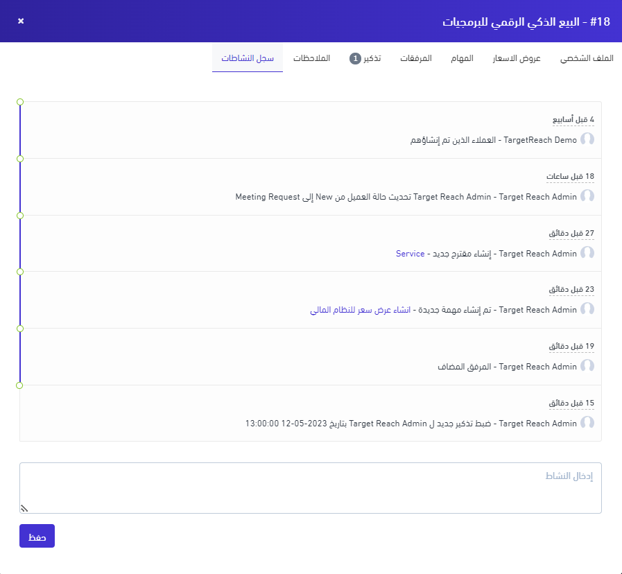
Task: Click avatar icon on المرفق المضاف entry
Action: click(x=587, y=366)
